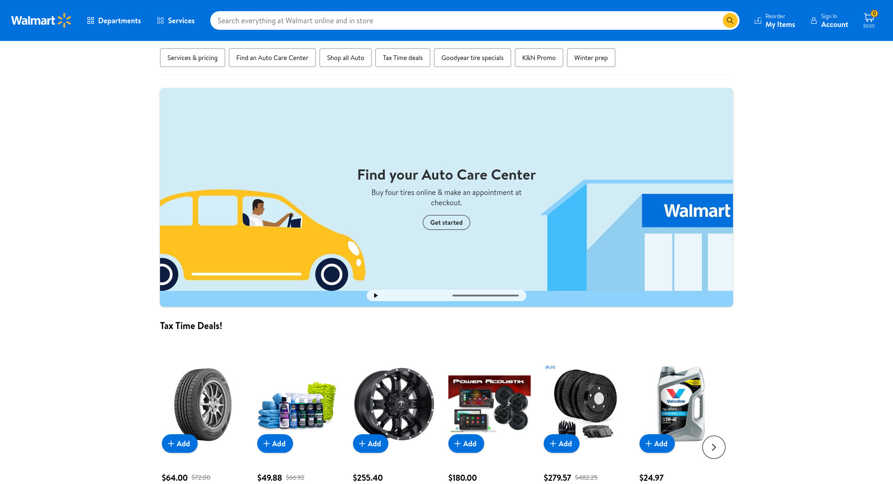Click the carousel progress bar
Screen dimensions: 893x484
point(485,296)
